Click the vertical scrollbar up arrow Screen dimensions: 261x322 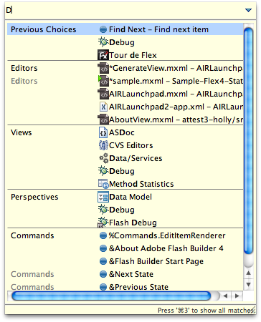pyautogui.click(x=249, y=273)
